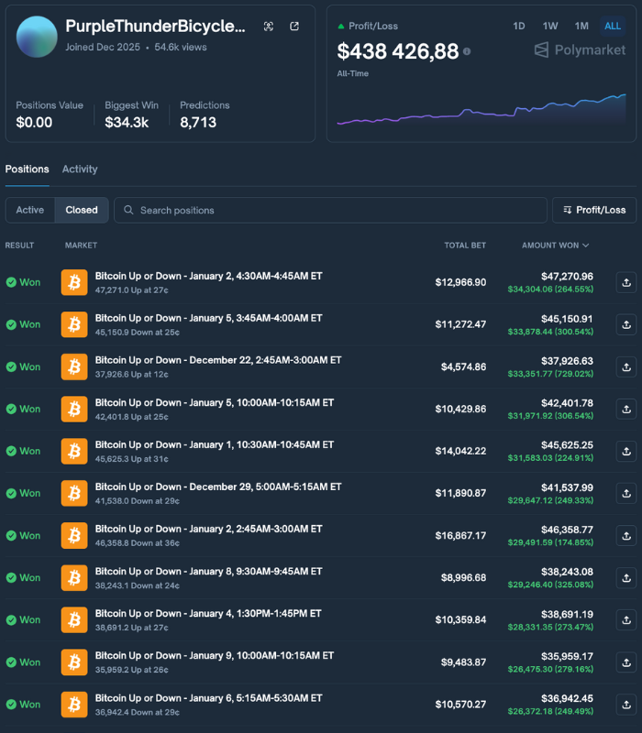642x733 pixels.
Task: Click the $33,351.77 (729.02%) profit text
Action: (550, 374)
